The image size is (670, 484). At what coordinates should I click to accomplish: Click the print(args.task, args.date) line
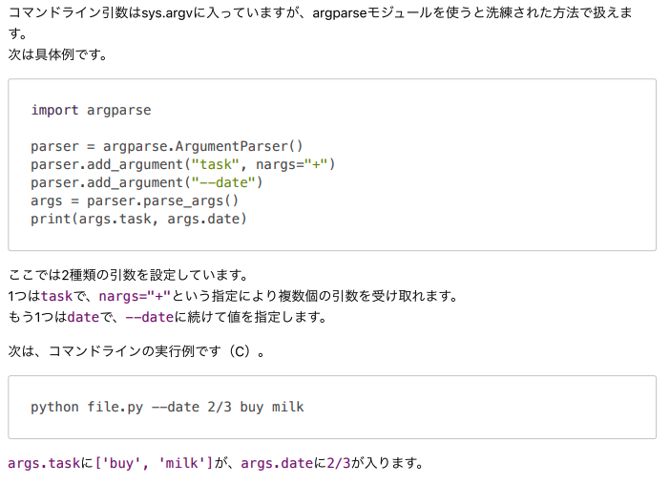point(138,219)
